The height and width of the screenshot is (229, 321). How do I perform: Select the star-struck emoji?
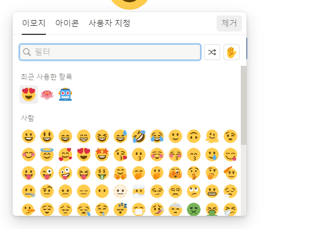pos(102,155)
